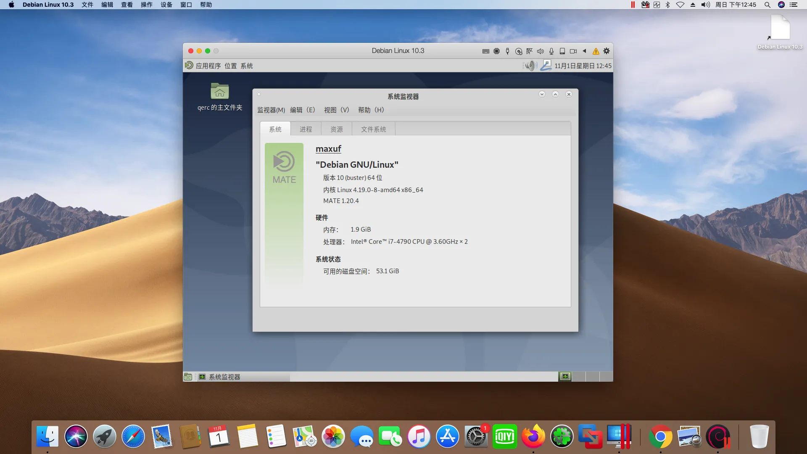Maximize the 系统监视器 window with up chevron
Screen dimensions: 807x454
pos(555,94)
